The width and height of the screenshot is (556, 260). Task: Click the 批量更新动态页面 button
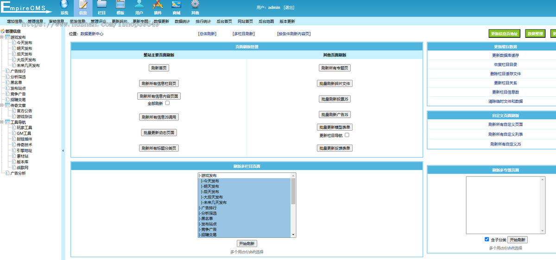coord(159,133)
